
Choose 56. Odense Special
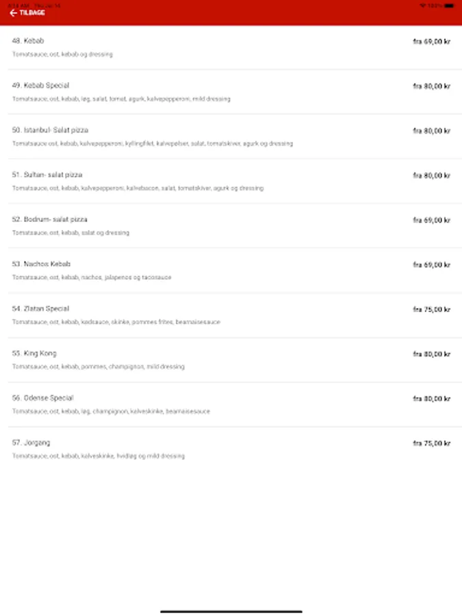click(x=42, y=398)
